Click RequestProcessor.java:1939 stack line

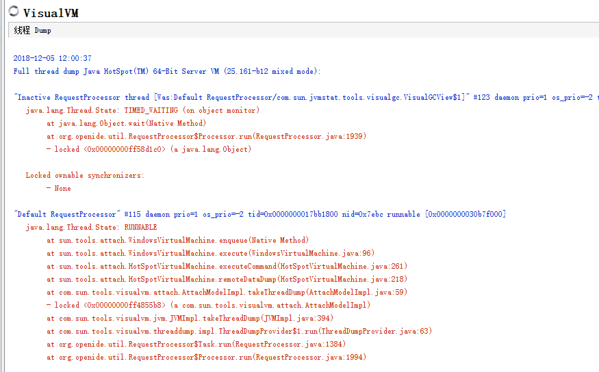coord(206,136)
